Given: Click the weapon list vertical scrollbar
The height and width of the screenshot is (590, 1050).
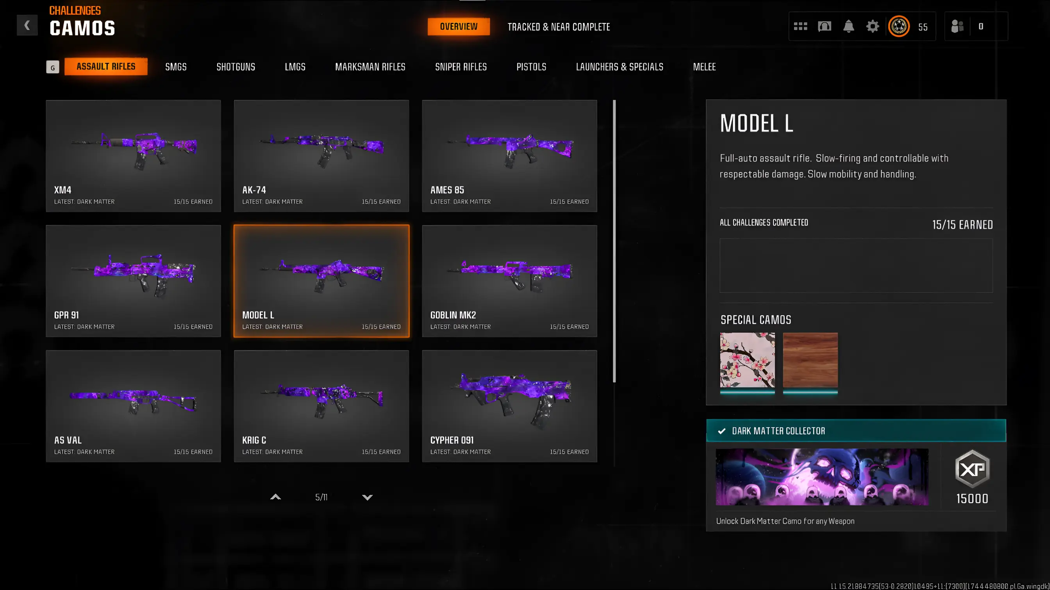Looking at the screenshot, I should [x=614, y=241].
